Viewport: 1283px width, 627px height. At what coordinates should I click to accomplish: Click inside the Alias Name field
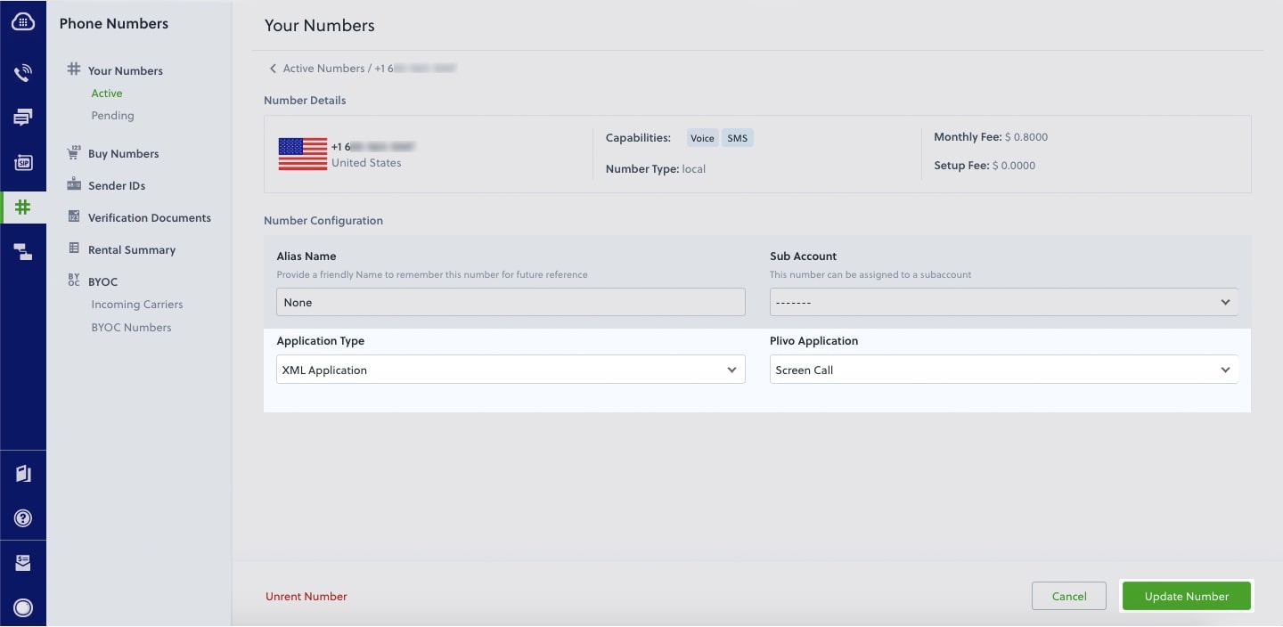tap(510, 302)
